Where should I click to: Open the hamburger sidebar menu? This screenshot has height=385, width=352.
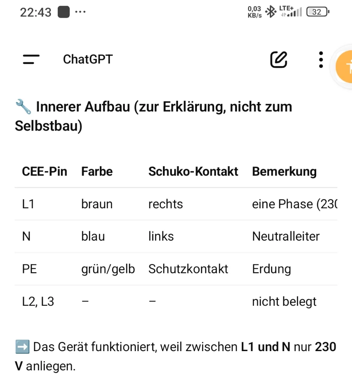coord(31,59)
